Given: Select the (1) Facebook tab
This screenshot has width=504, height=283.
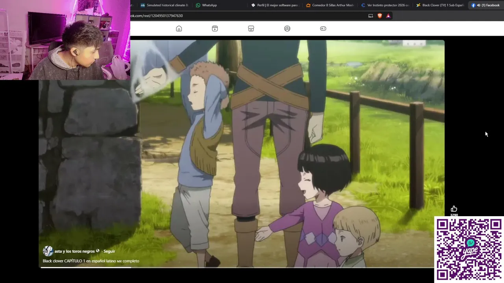Looking at the screenshot, I should point(485,5).
